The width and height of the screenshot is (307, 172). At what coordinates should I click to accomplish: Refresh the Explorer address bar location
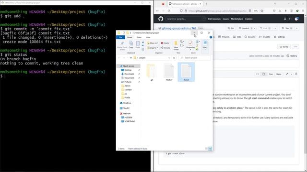click(x=174, y=58)
